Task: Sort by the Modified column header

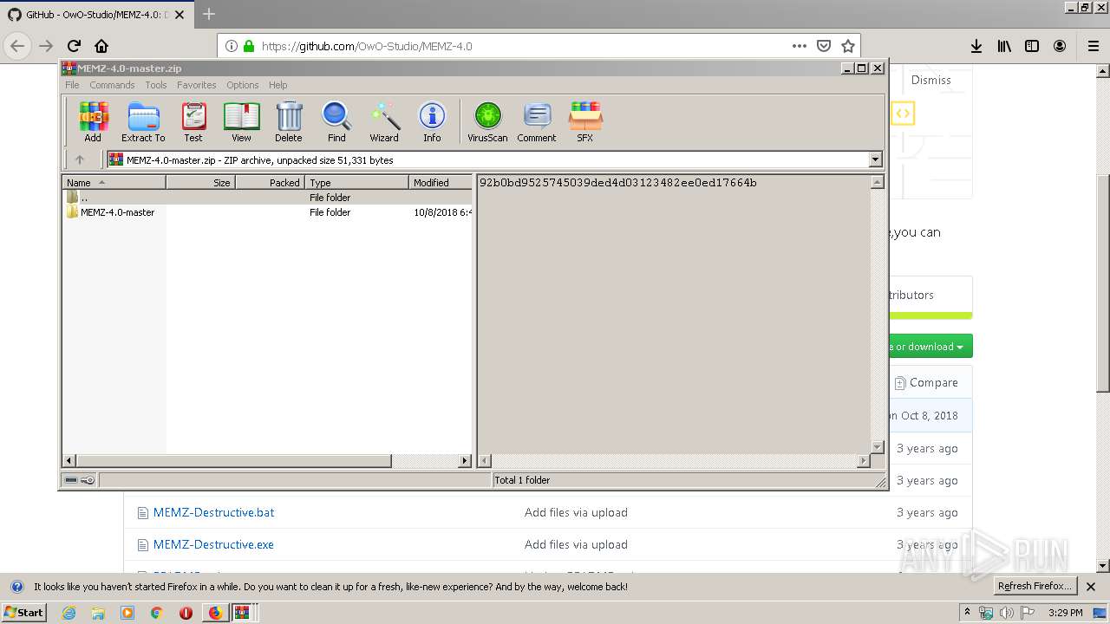Action: click(x=441, y=182)
